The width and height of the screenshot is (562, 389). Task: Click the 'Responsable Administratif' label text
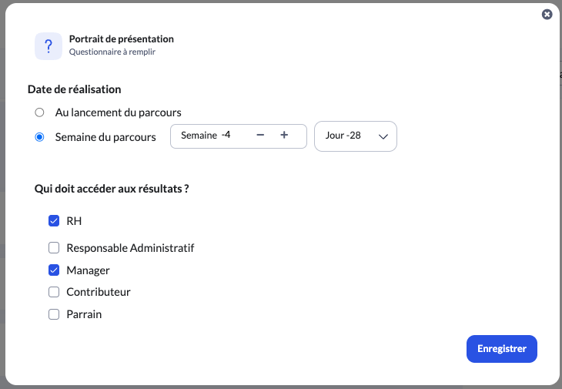130,248
